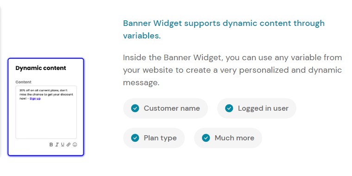The width and height of the screenshot is (352, 176).
Task: Click check icon beside Plan type
Action: (135, 138)
